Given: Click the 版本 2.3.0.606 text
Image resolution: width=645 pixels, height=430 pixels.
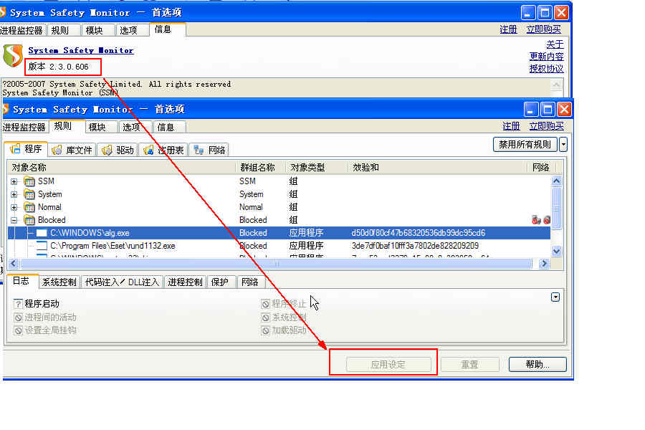Looking at the screenshot, I should click(x=59, y=67).
